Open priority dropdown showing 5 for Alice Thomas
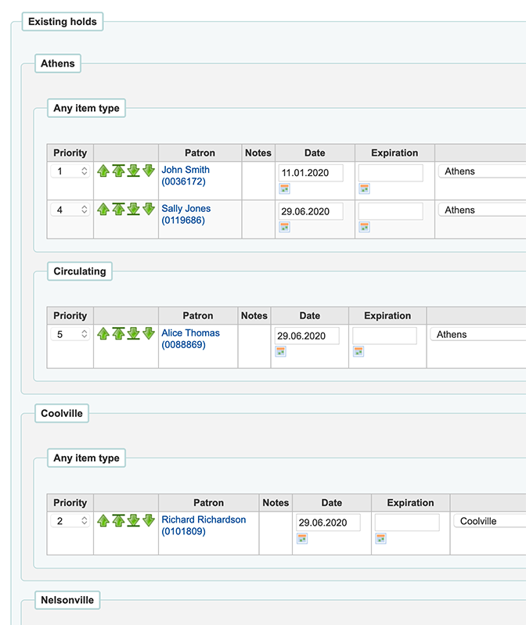 point(70,334)
